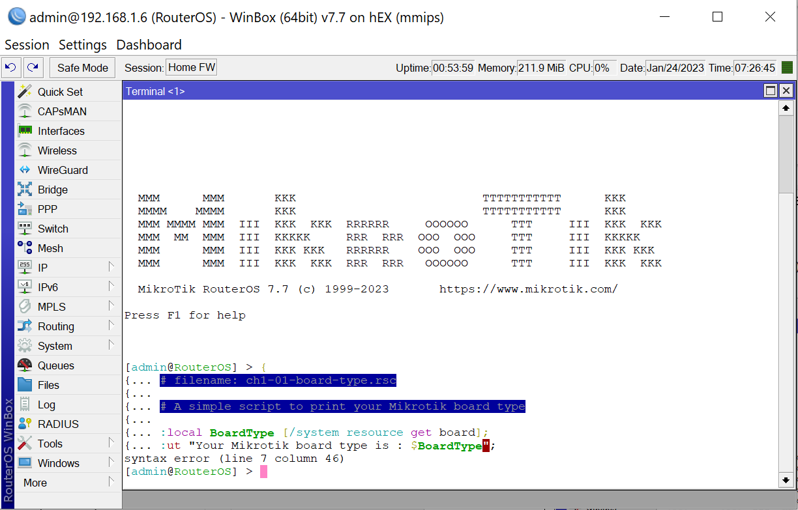Image resolution: width=798 pixels, height=510 pixels.
Task: Click the Log sidebar entry
Action: tap(46, 404)
